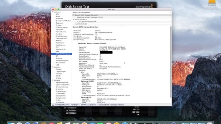Image resolution: width=221 pixels, height=124 pixels.
Task: Select Speicher in the sidebar
Action: (x=59, y=58)
